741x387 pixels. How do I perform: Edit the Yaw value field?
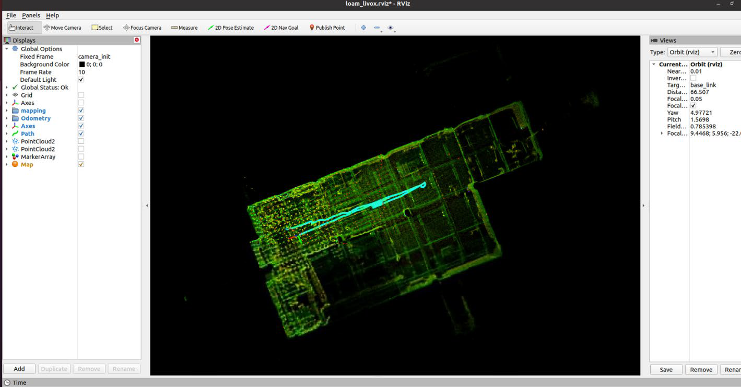[x=701, y=113]
